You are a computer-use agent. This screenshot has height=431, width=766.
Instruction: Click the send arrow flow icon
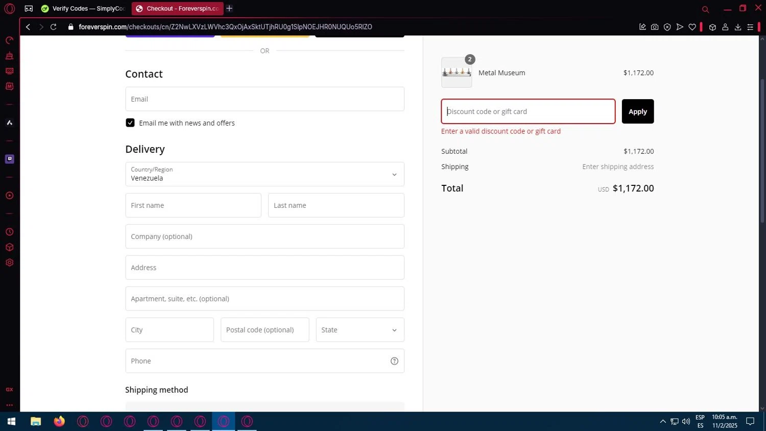point(680,27)
